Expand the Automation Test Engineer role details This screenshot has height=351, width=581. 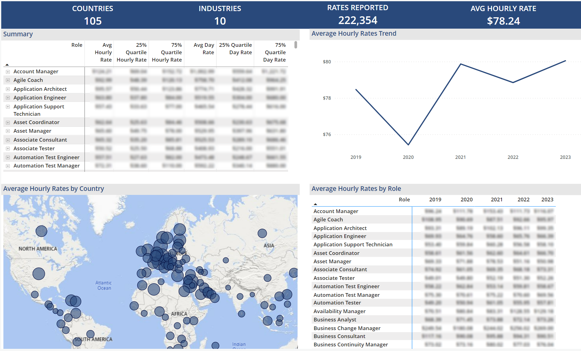(7, 157)
